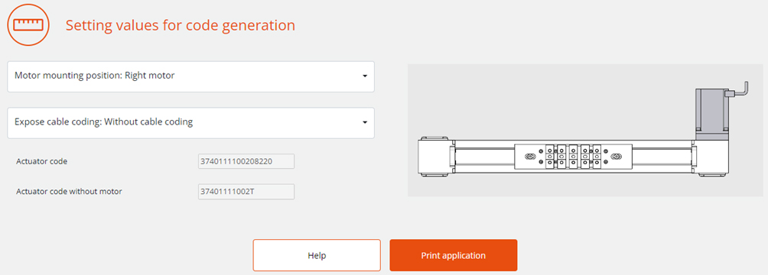The width and height of the screenshot is (768, 275).
Task: Click the 'Actuator code' label
Action: coord(41,161)
